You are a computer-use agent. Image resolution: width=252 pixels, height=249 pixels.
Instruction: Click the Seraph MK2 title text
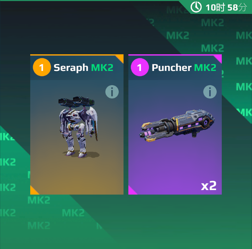83,67
